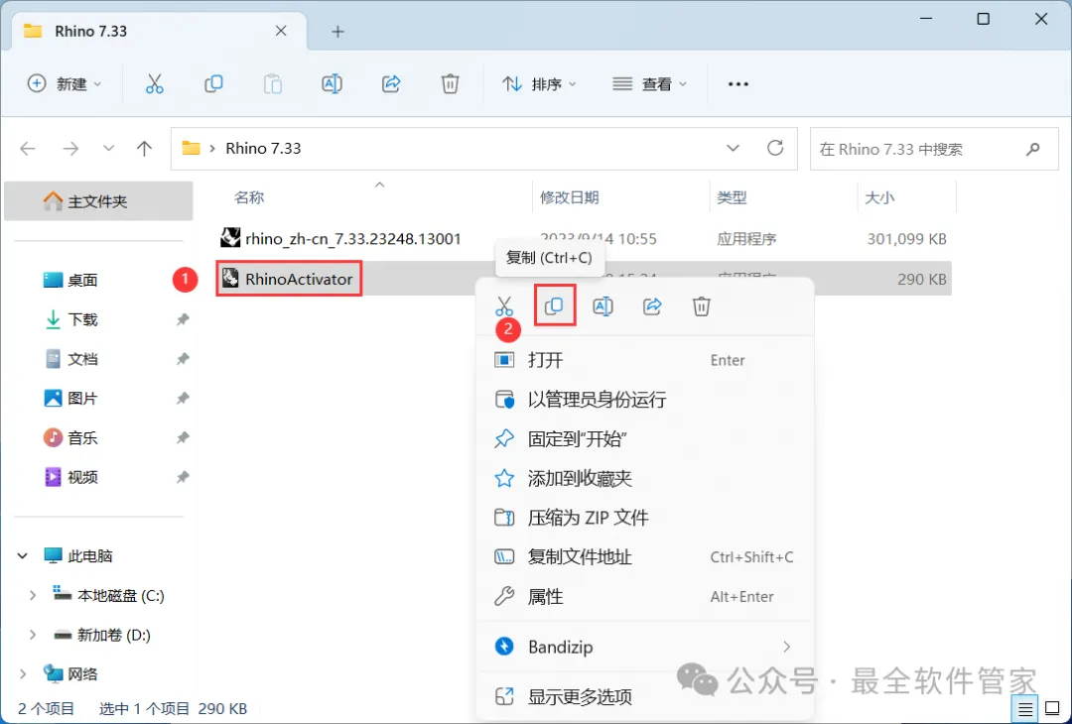Open the recent locations dropdown arrow
The image size is (1072, 724).
tap(108, 148)
